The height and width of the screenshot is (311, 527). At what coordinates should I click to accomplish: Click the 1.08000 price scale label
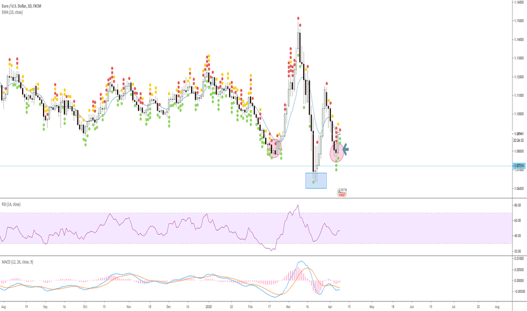[x=519, y=152]
